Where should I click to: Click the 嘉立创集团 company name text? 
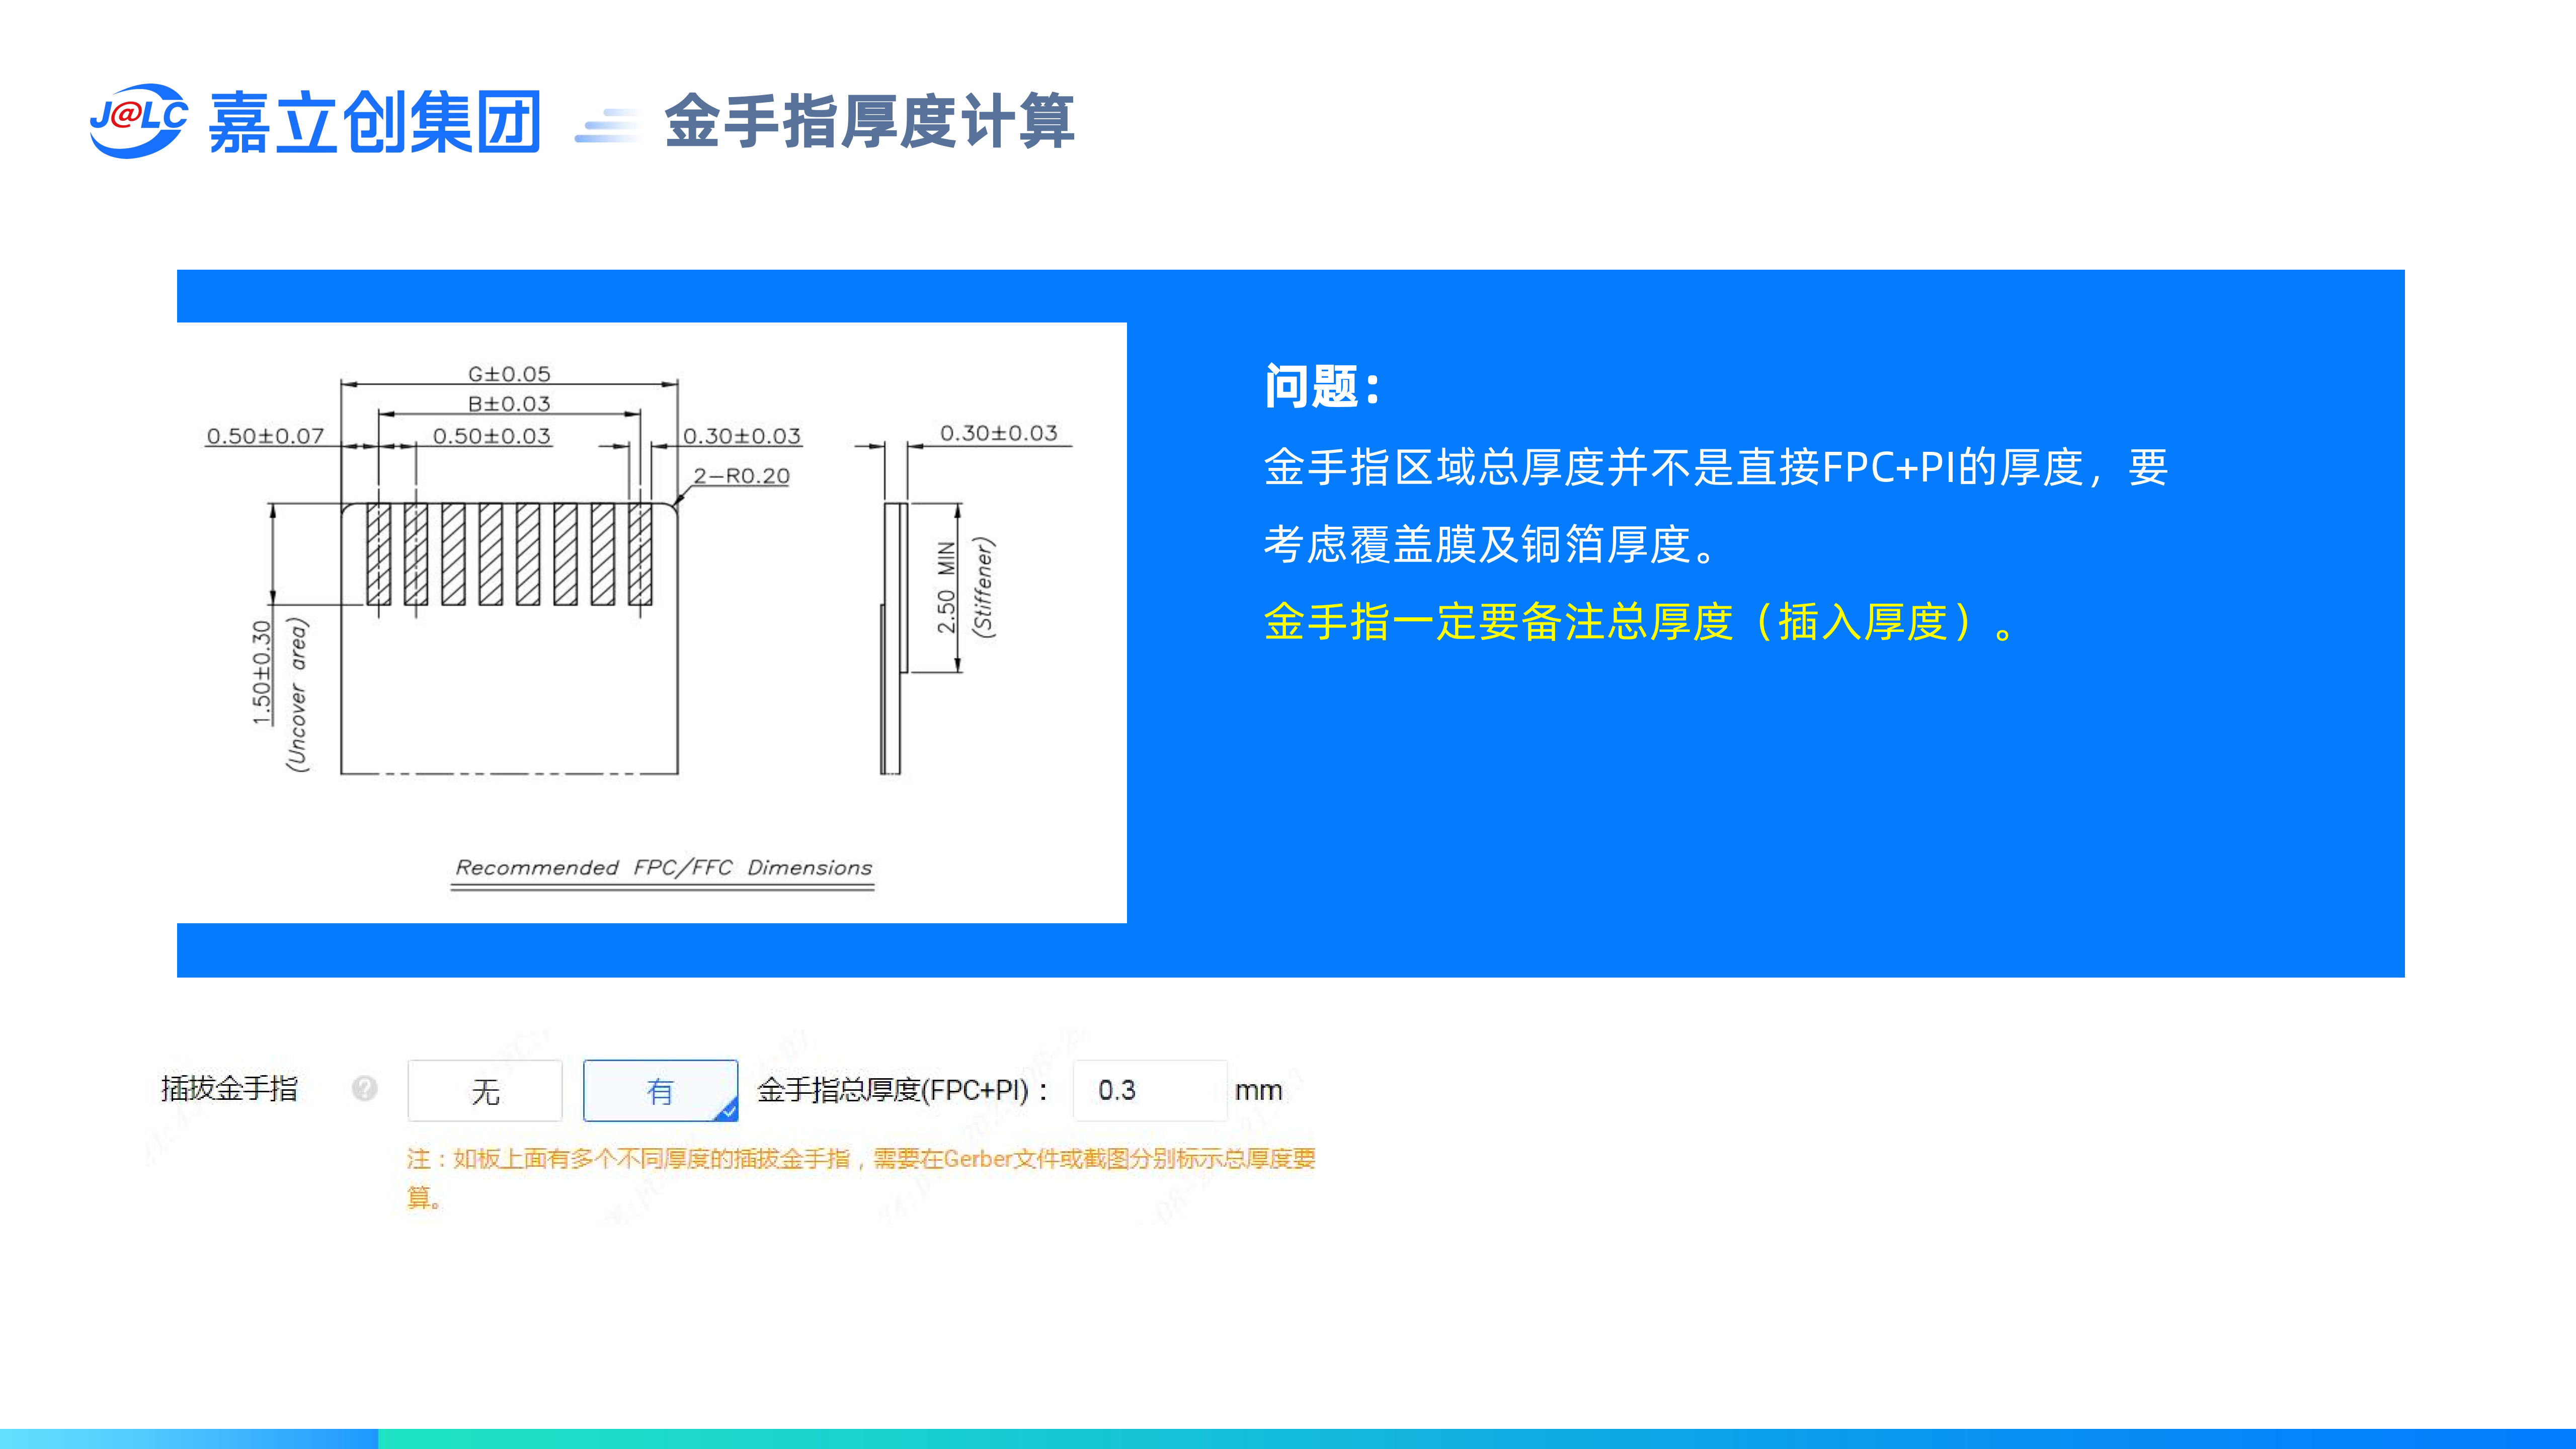pos(375,122)
